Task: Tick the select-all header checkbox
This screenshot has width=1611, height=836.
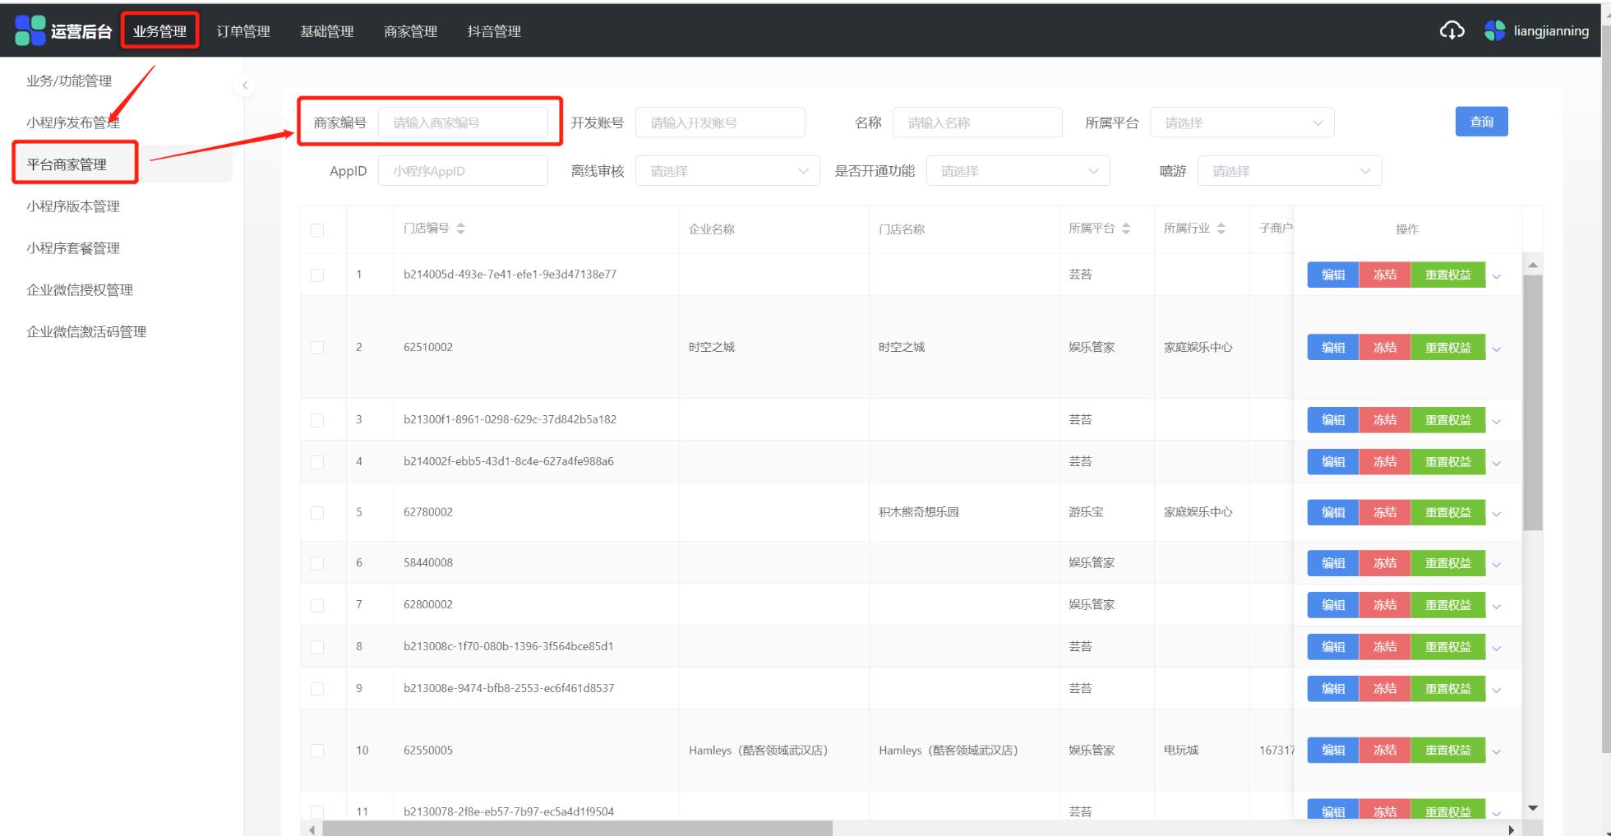Action: [317, 230]
